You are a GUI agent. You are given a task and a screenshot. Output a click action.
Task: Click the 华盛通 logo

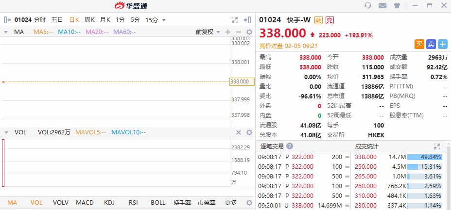point(131,5)
